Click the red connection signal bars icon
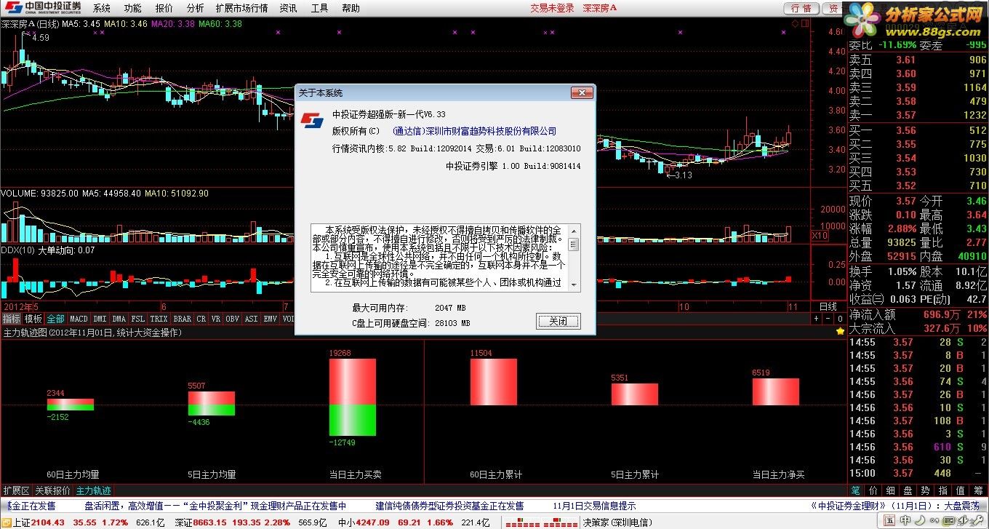 540,522
